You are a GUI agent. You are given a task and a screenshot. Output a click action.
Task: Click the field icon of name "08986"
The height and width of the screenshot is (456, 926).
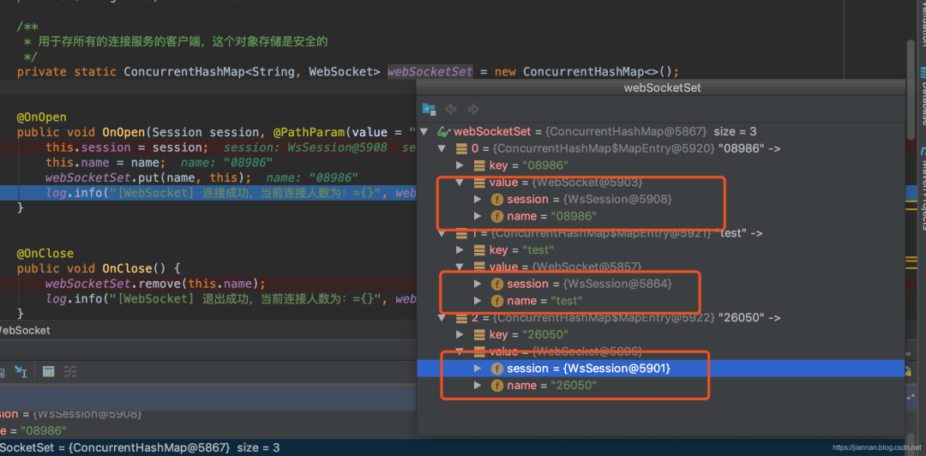click(496, 216)
